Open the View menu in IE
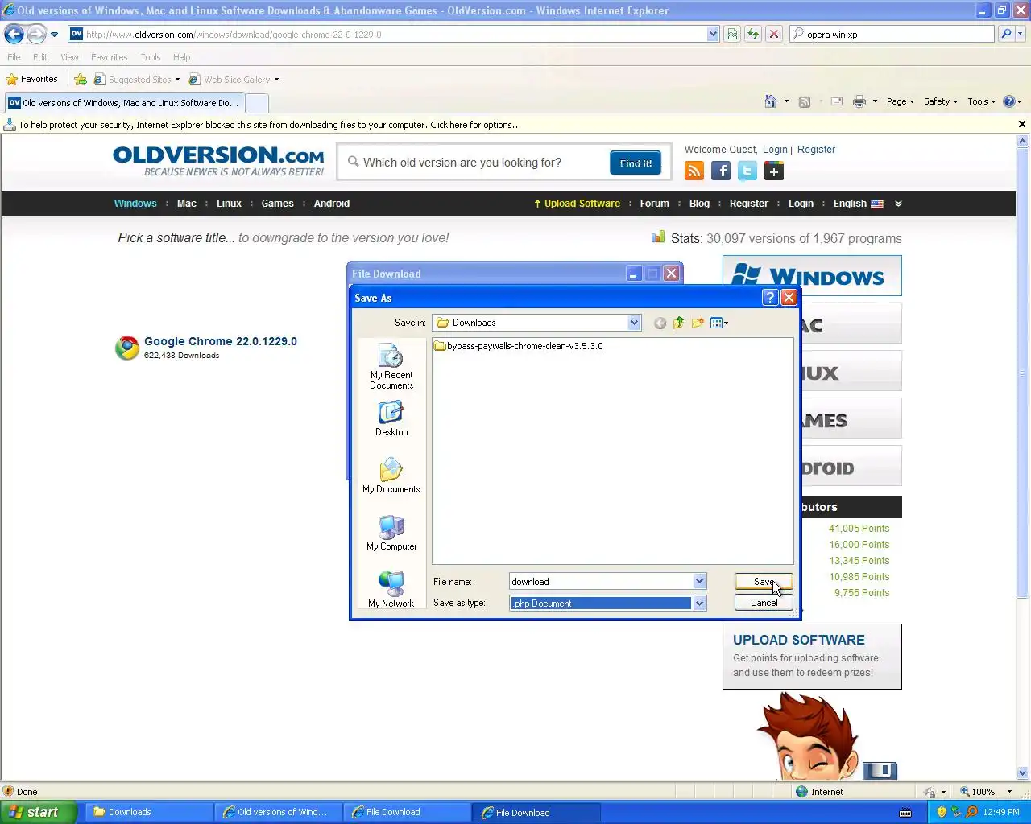 tap(69, 57)
